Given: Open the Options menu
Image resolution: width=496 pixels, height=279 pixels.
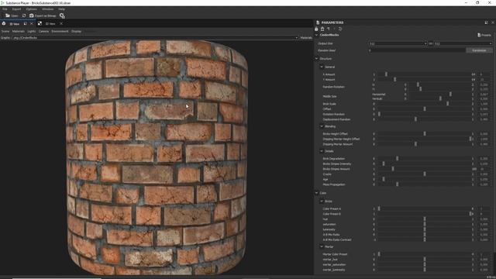Looking at the screenshot, I should [x=31, y=9].
